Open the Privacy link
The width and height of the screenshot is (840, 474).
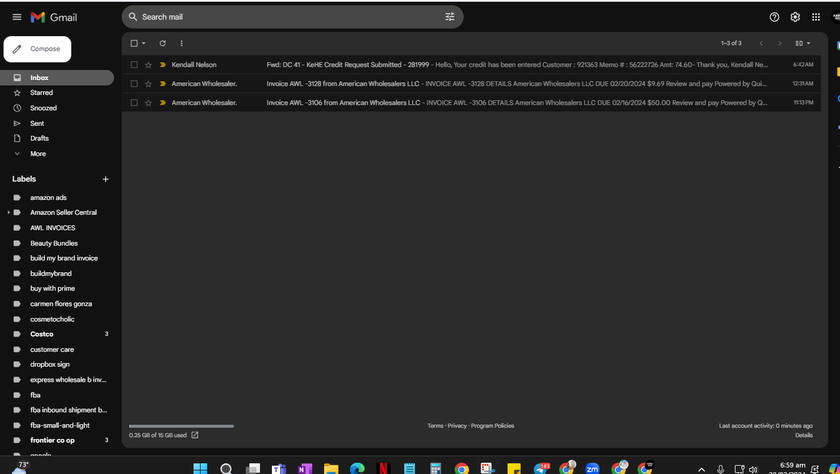[x=457, y=426]
